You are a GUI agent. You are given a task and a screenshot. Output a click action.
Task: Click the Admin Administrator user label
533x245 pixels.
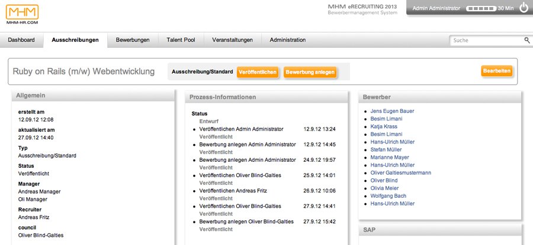tap(436, 9)
